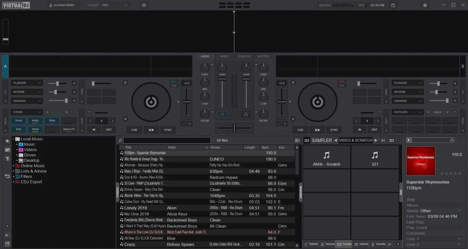The image size is (468, 249).
Task: Open the LAYOUT PRO dropdown
Action: click(115, 5)
